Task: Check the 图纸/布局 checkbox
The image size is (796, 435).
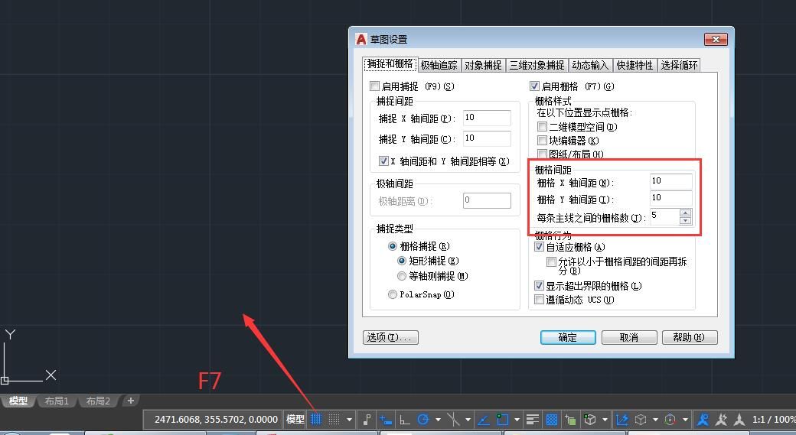Action: [x=542, y=154]
